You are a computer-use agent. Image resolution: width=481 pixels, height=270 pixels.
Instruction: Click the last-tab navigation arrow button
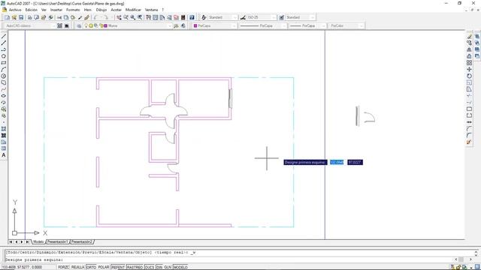click(x=27, y=241)
